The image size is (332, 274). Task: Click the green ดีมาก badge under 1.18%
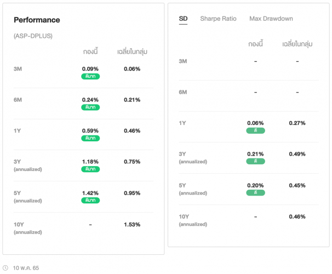(90, 169)
